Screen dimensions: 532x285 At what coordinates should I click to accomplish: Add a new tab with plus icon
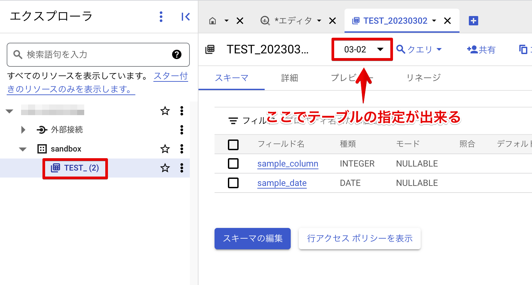(x=473, y=21)
